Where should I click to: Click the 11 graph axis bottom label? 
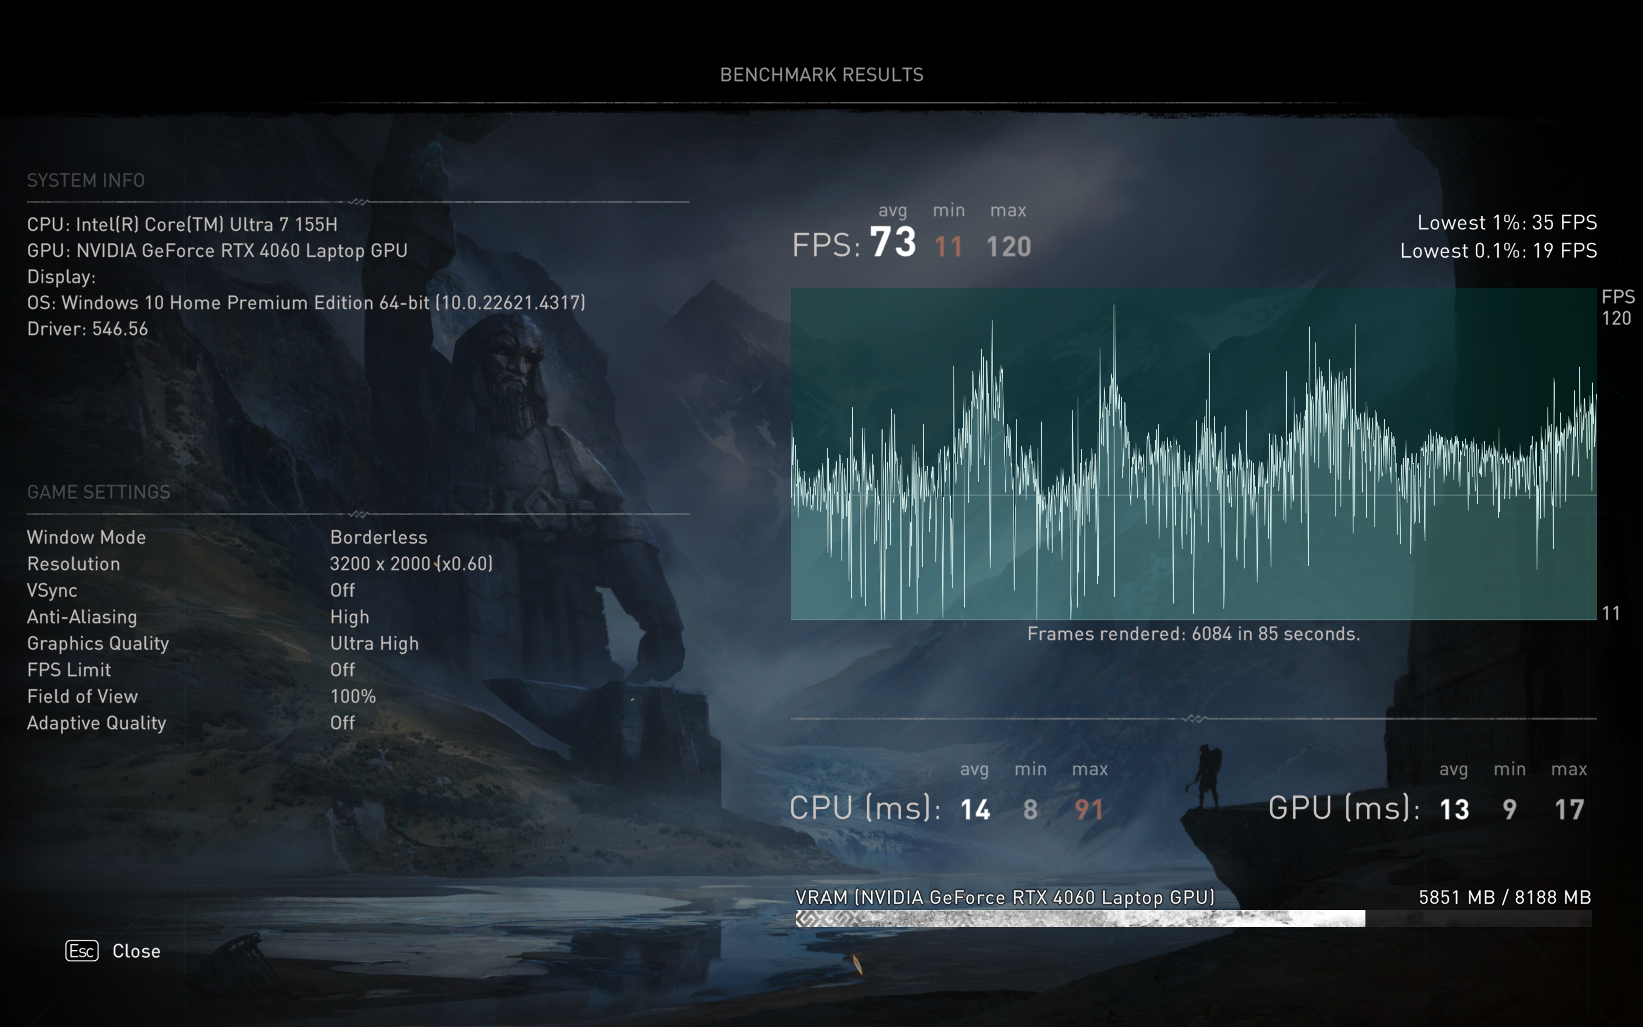[1611, 613]
